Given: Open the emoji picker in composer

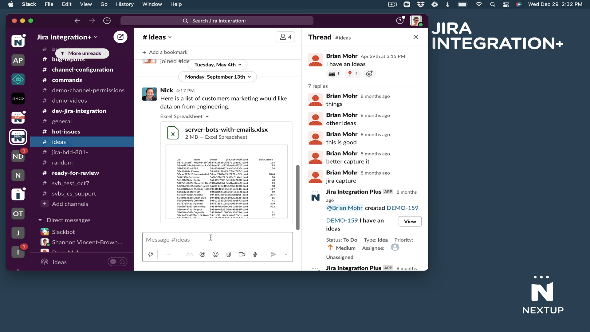Looking at the screenshot, I should [x=215, y=254].
